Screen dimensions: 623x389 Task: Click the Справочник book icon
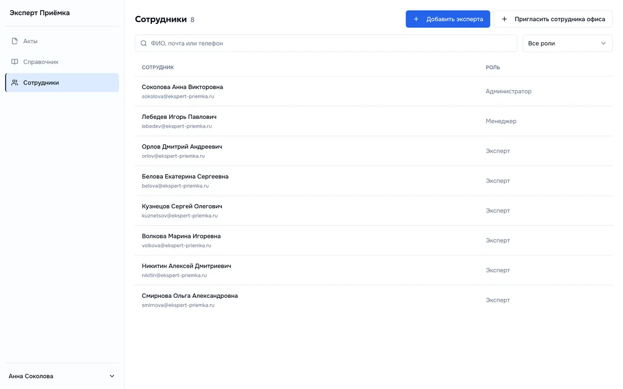tap(14, 62)
